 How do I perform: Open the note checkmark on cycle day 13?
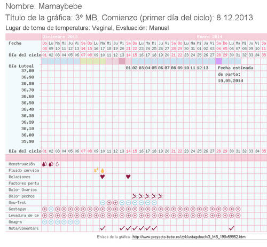point(122,228)
